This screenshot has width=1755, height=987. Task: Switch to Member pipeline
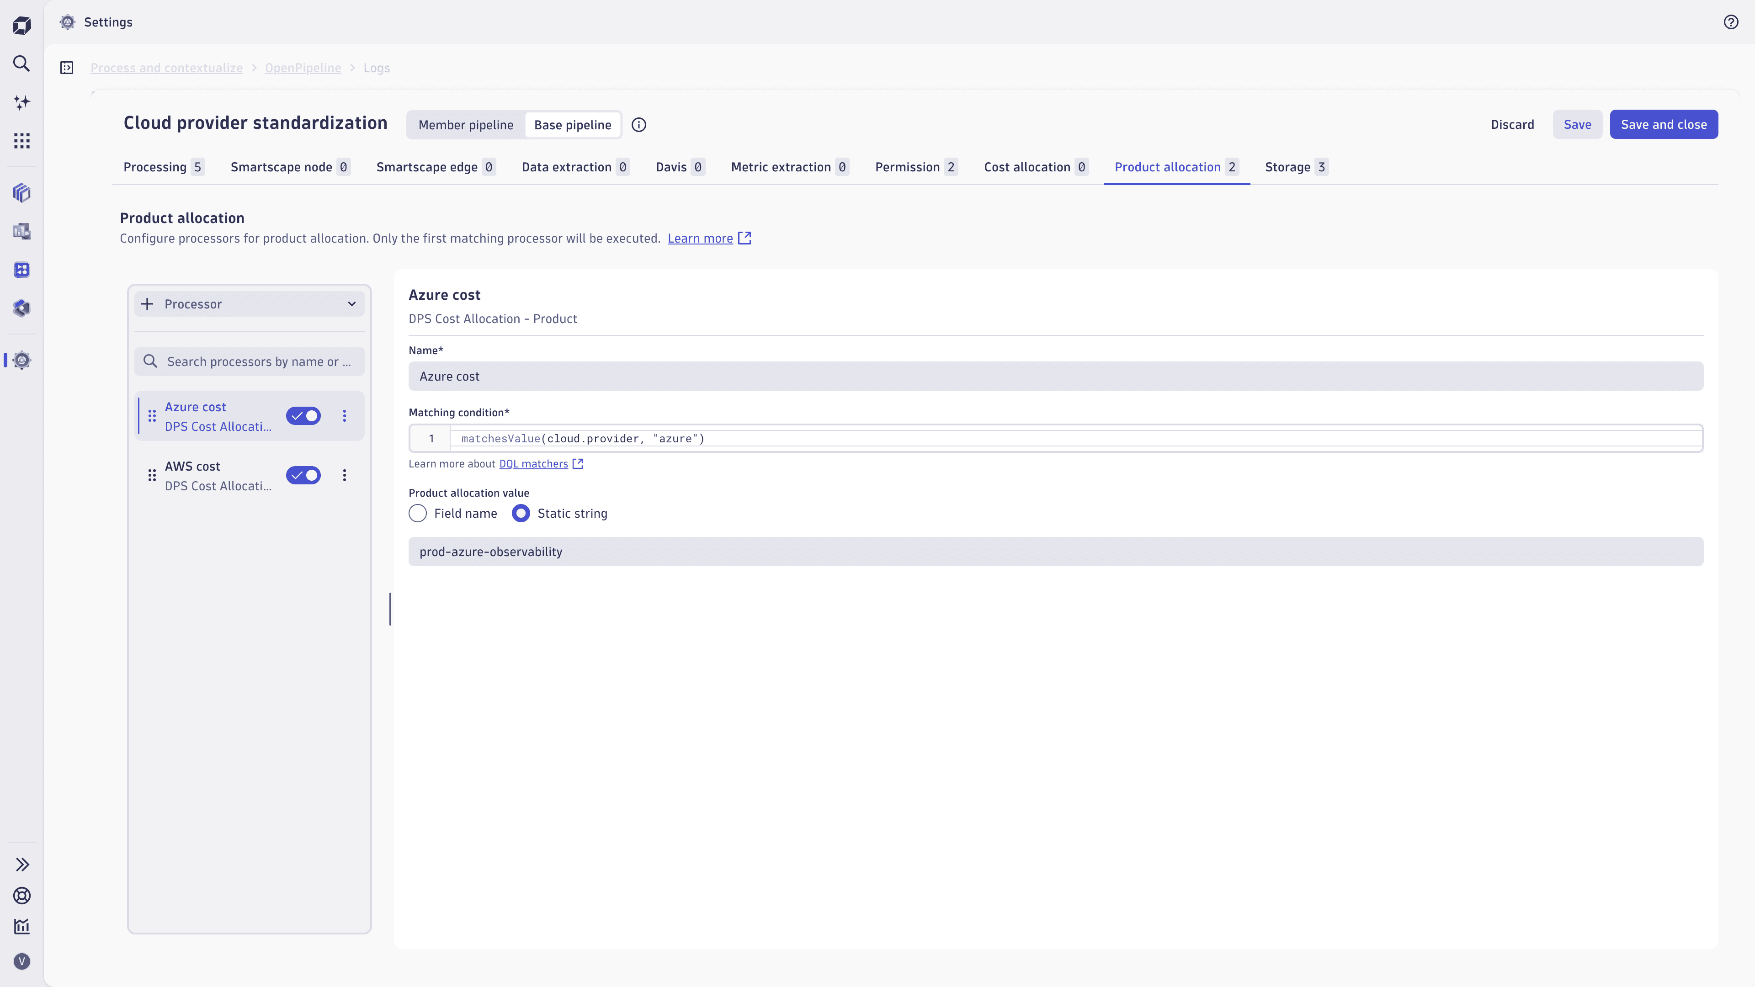(466, 125)
